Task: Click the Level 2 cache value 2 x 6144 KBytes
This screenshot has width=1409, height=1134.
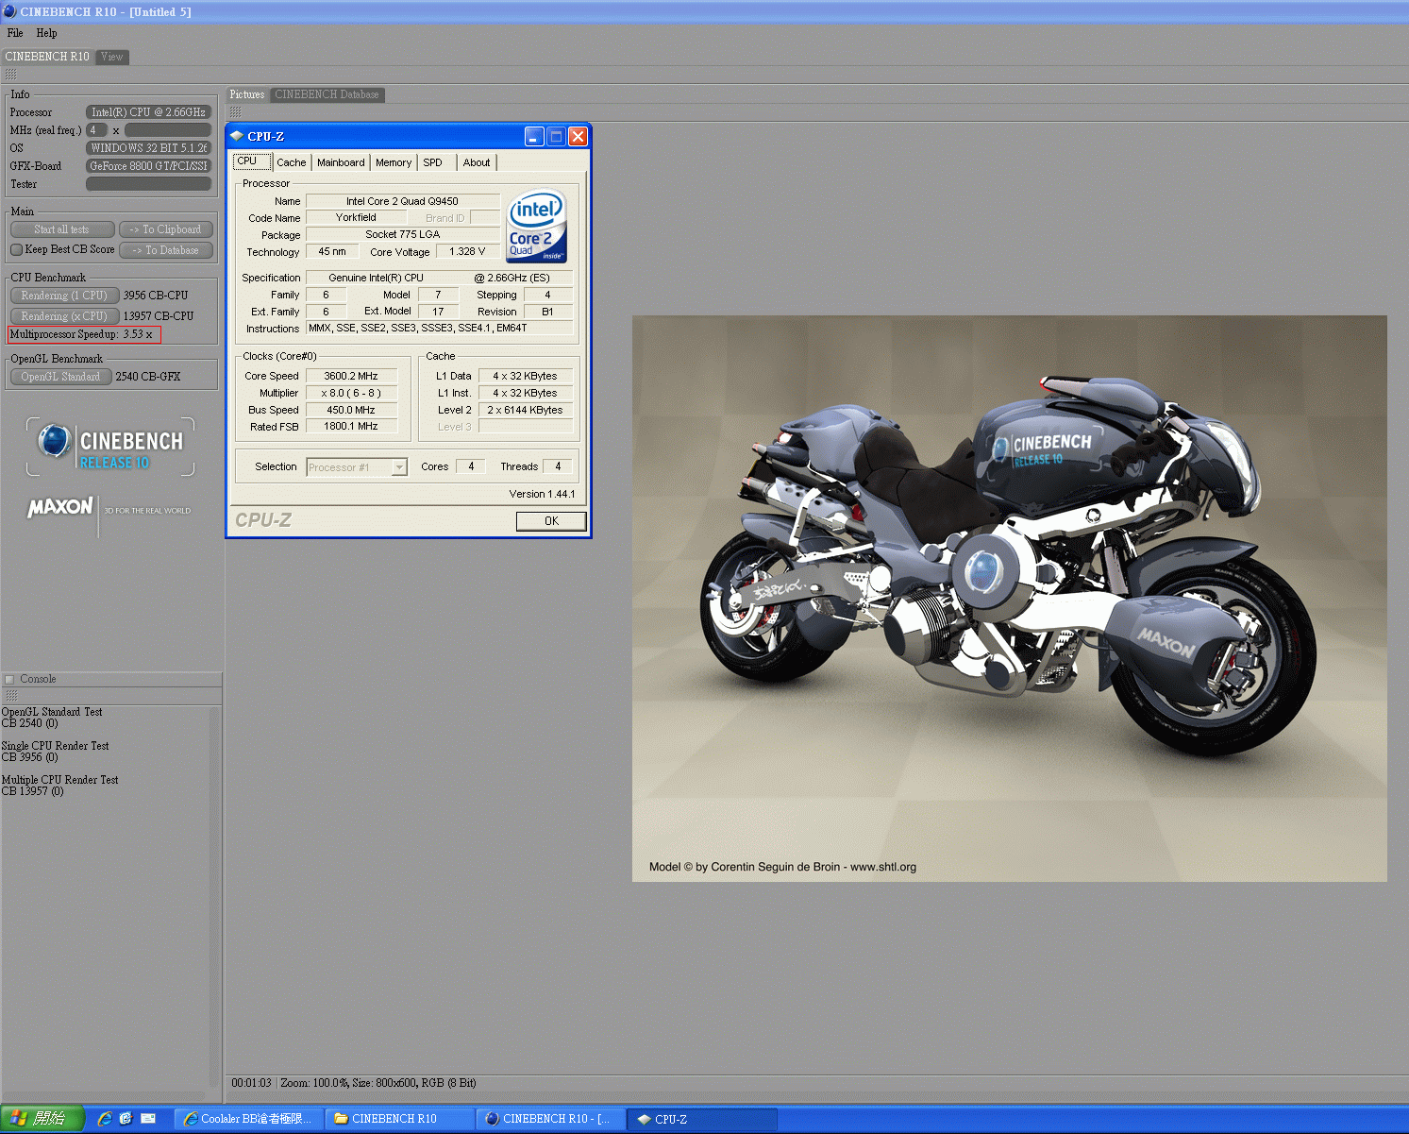Action: (x=525, y=410)
